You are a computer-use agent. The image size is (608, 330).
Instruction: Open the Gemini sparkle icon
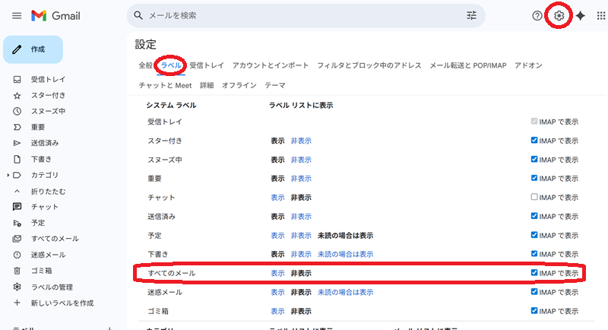581,15
